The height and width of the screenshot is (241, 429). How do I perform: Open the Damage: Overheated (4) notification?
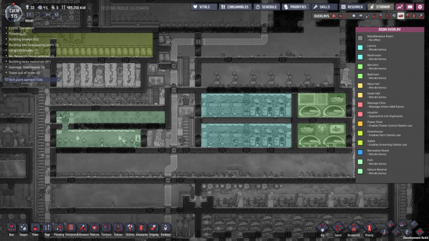(x=27, y=67)
